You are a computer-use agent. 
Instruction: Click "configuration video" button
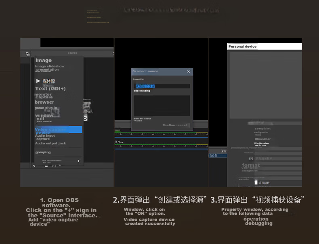click(261, 133)
